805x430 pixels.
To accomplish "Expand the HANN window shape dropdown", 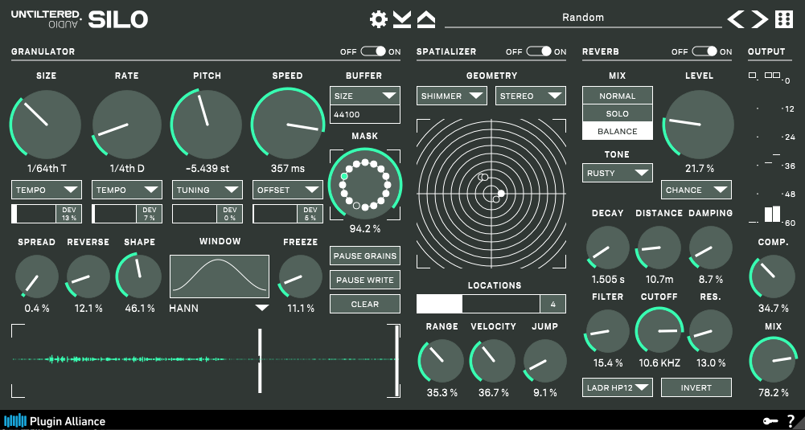I will click(x=220, y=308).
